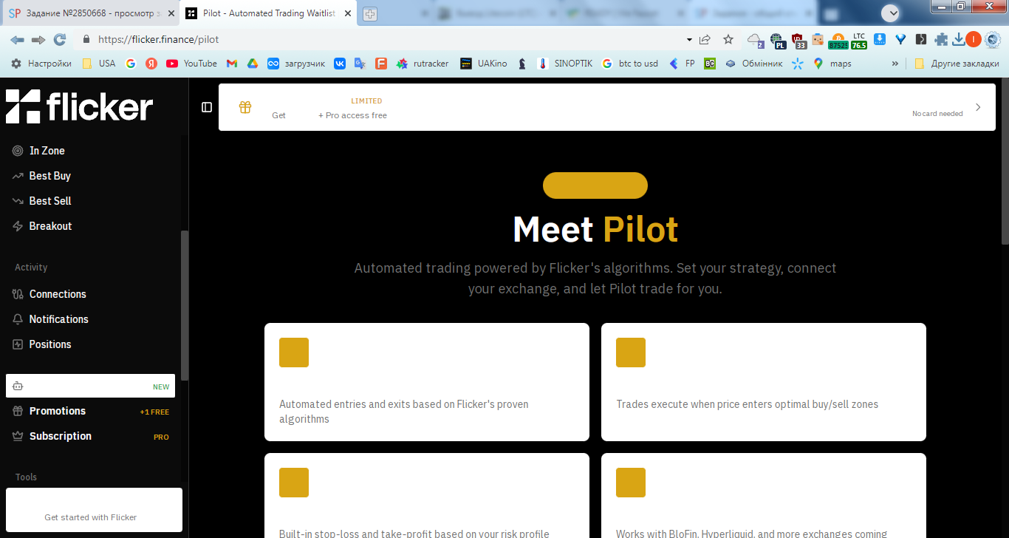Open the cloud weather extension
The image size is (1009, 538).
pyautogui.click(x=755, y=40)
